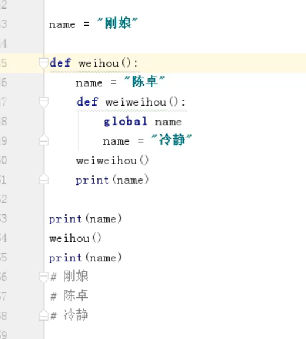Click the last print(name) statement
The image size is (306, 339).
pyautogui.click(x=85, y=258)
